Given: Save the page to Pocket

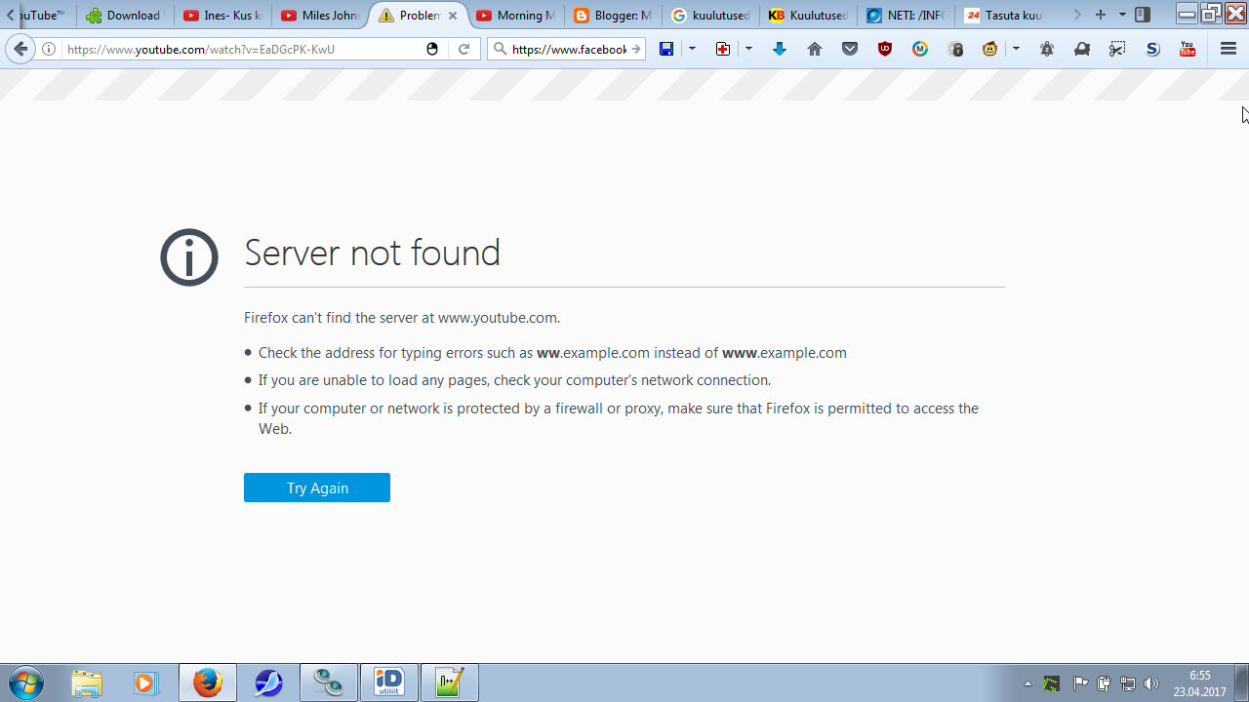Looking at the screenshot, I should click(x=850, y=49).
